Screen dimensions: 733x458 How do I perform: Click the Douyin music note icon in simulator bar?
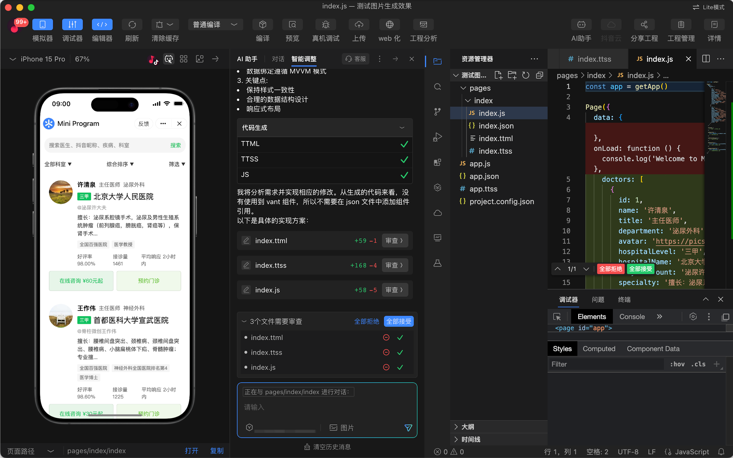(x=154, y=59)
